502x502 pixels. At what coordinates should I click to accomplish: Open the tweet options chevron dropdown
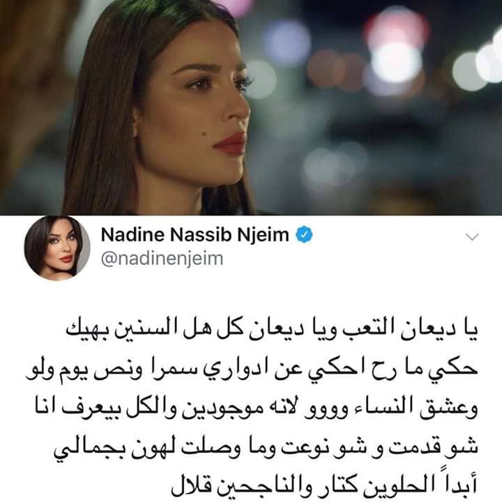pyautogui.click(x=472, y=236)
